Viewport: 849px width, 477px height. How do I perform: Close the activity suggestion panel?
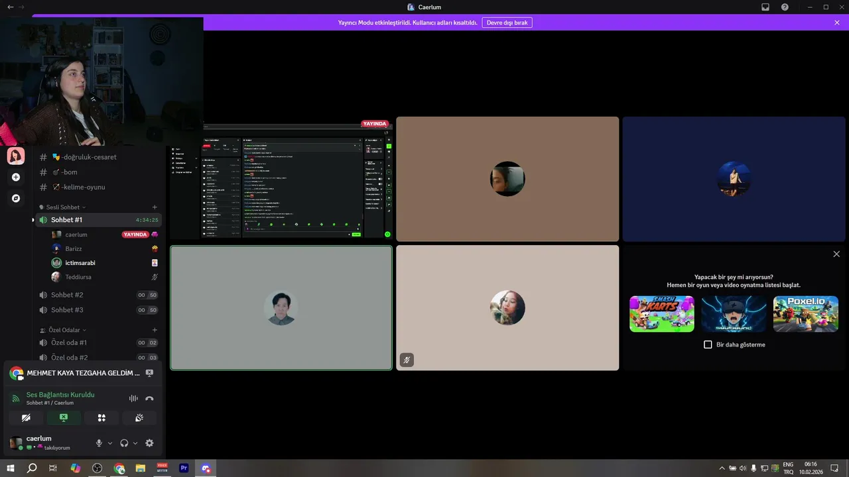point(836,254)
